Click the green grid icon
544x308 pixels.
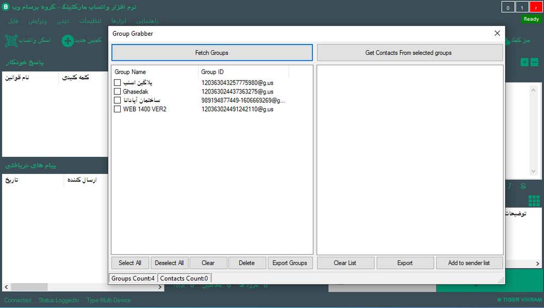[x=534, y=200]
